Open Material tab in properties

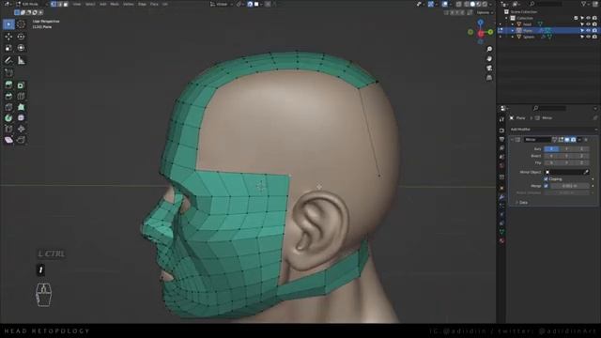tap(501, 240)
